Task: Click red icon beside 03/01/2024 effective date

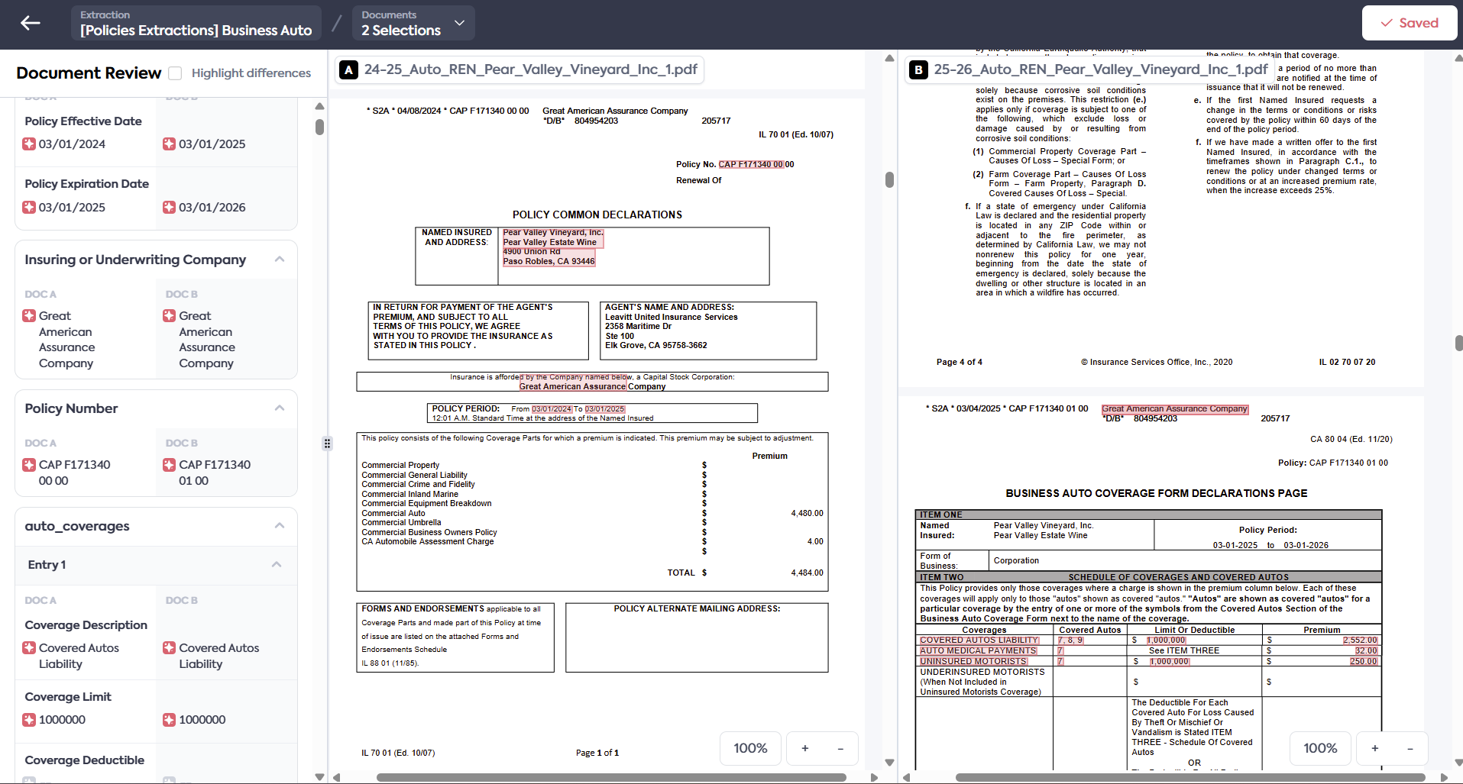Action: point(29,144)
